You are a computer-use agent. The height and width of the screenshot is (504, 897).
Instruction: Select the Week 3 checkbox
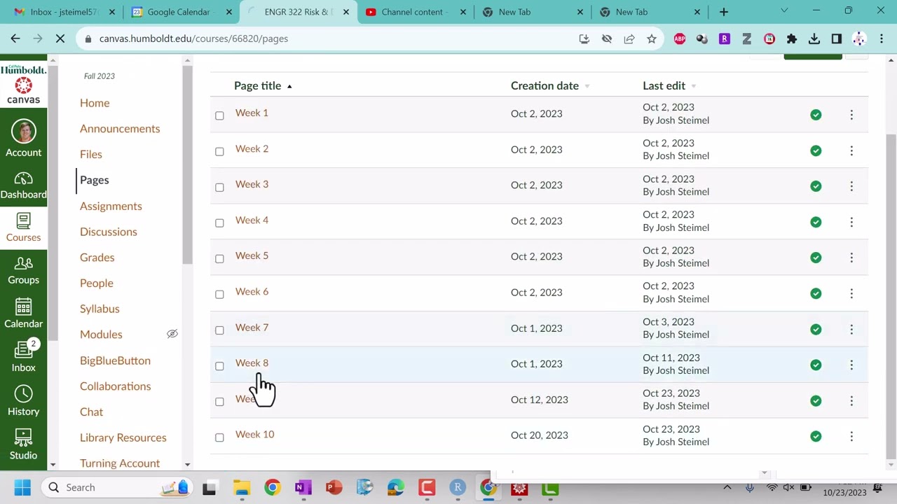pos(219,187)
